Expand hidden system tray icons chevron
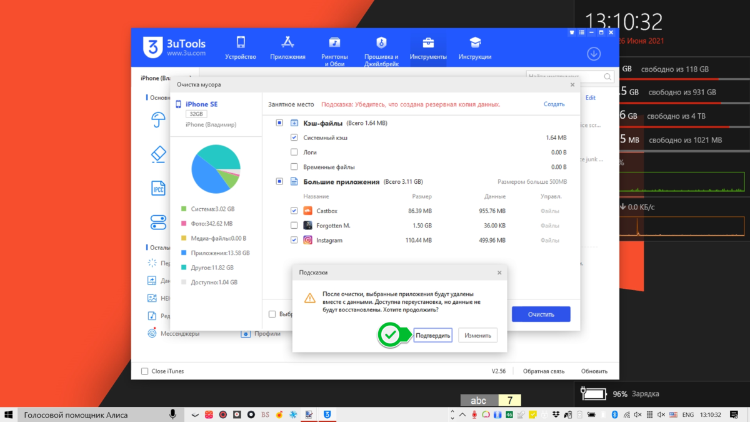 click(462, 414)
